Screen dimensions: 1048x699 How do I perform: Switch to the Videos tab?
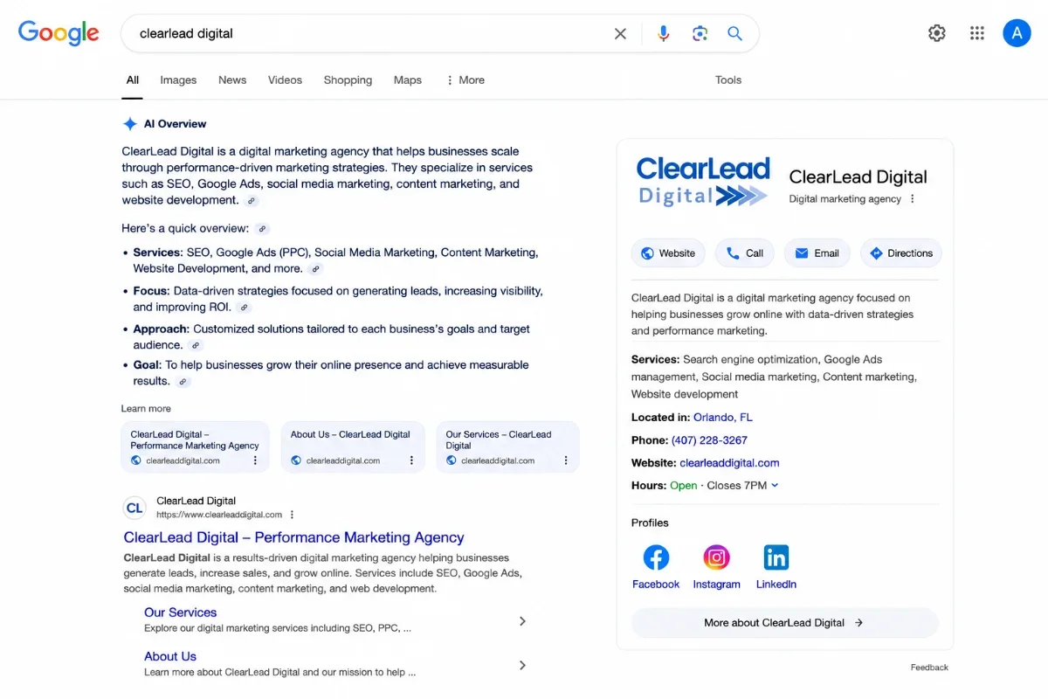[x=285, y=80]
